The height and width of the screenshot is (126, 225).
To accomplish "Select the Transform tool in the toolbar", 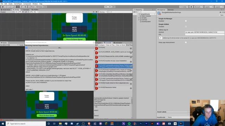I will pos(21,7).
